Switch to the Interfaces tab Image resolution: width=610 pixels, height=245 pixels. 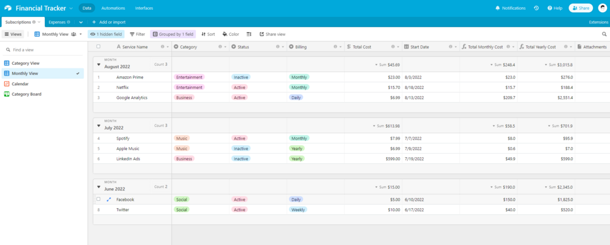pos(144,8)
